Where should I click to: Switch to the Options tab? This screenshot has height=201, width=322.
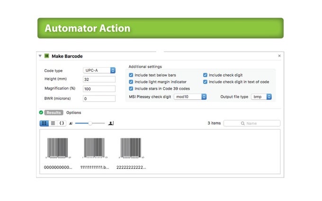point(74,113)
